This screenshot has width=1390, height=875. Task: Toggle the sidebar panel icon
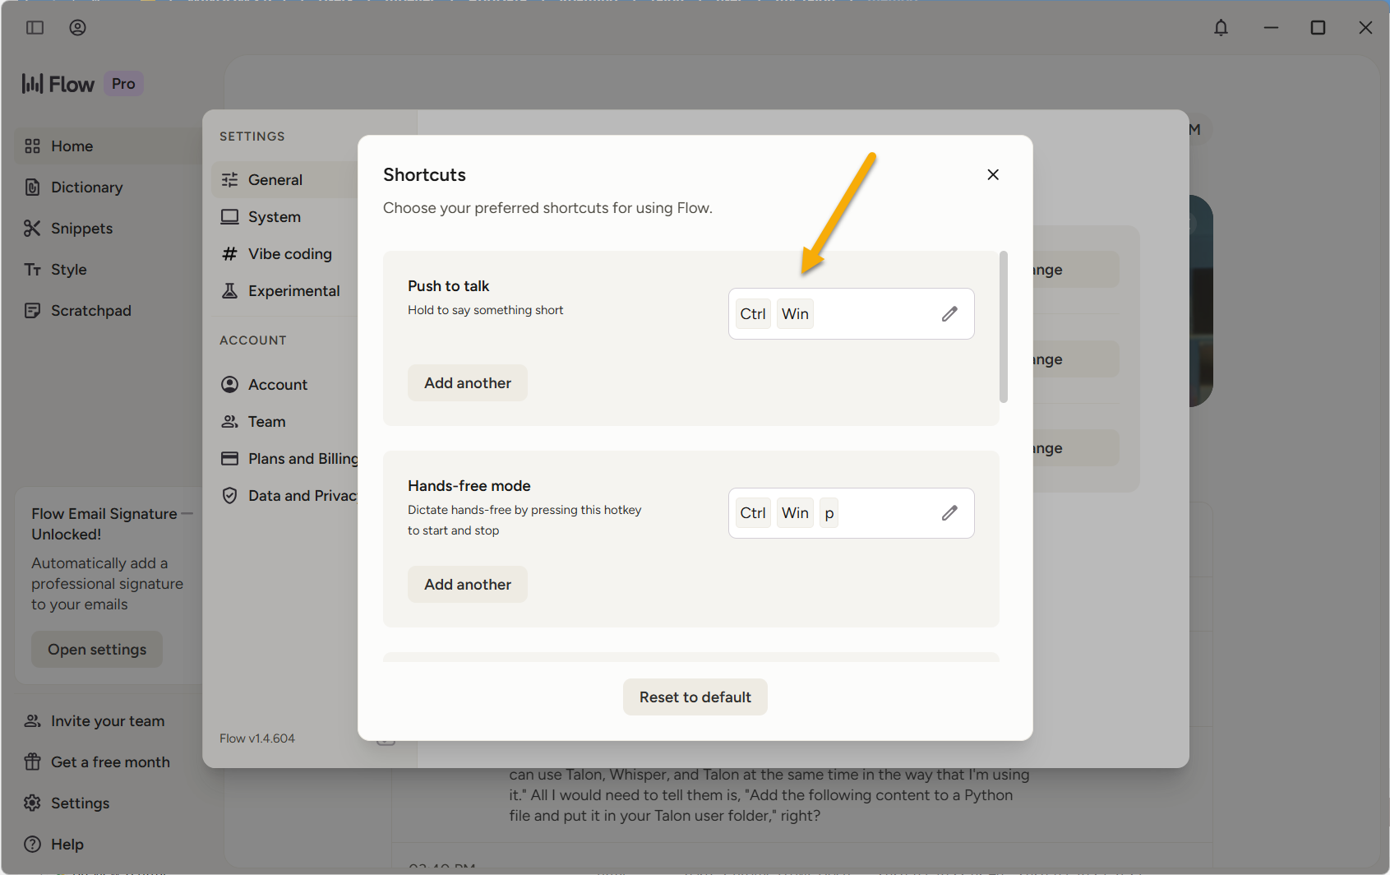click(x=35, y=28)
